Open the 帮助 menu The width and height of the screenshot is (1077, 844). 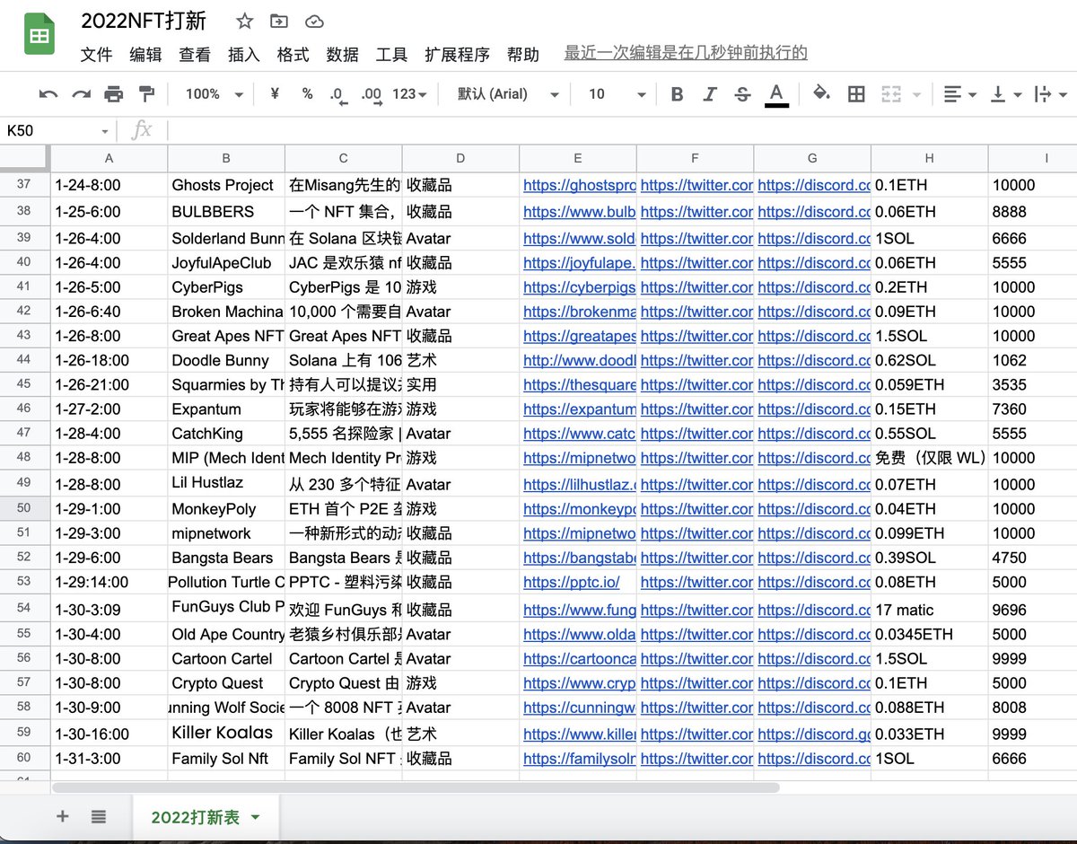(x=523, y=55)
